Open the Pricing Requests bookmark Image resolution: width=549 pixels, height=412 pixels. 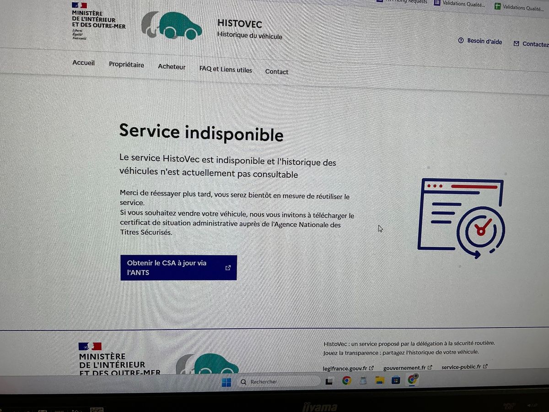[x=402, y=2]
